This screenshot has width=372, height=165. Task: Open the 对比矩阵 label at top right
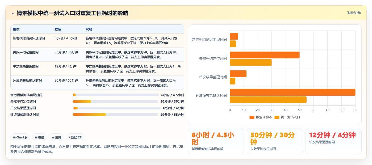pyautogui.click(x=354, y=13)
